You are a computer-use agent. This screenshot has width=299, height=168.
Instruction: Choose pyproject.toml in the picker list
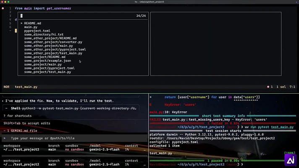(37, 31)
